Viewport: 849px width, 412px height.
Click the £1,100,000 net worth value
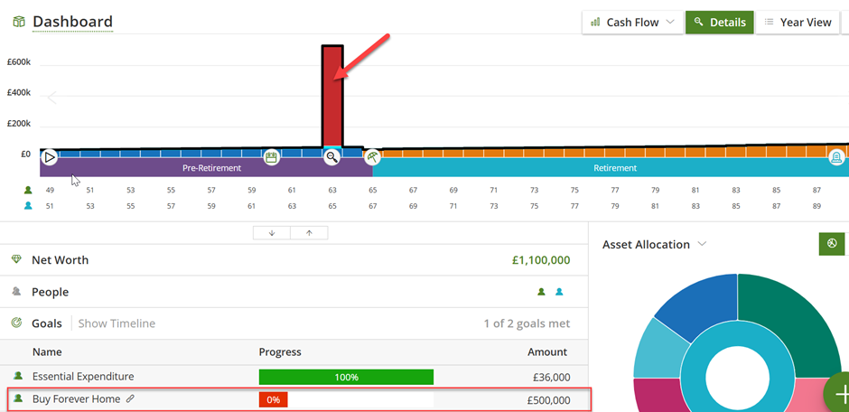coord(541,260)
